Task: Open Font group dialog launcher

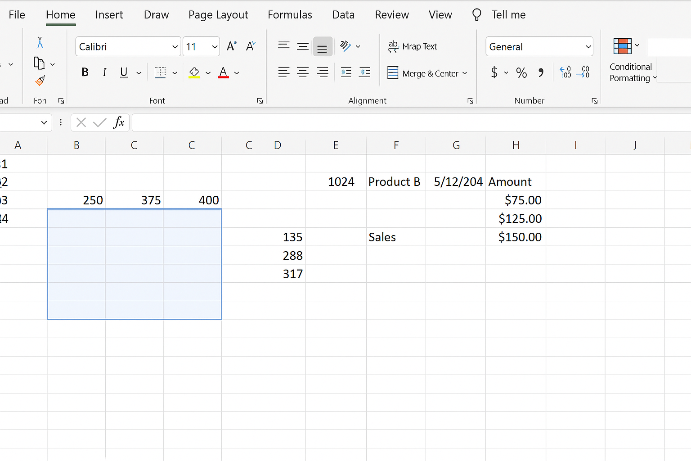Action: point(260,101)
